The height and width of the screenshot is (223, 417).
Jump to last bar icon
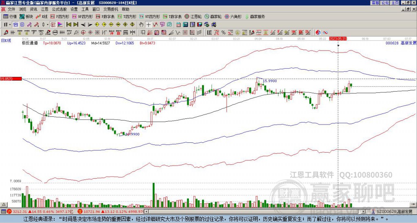pyautogui.click(x=76, y=25)
